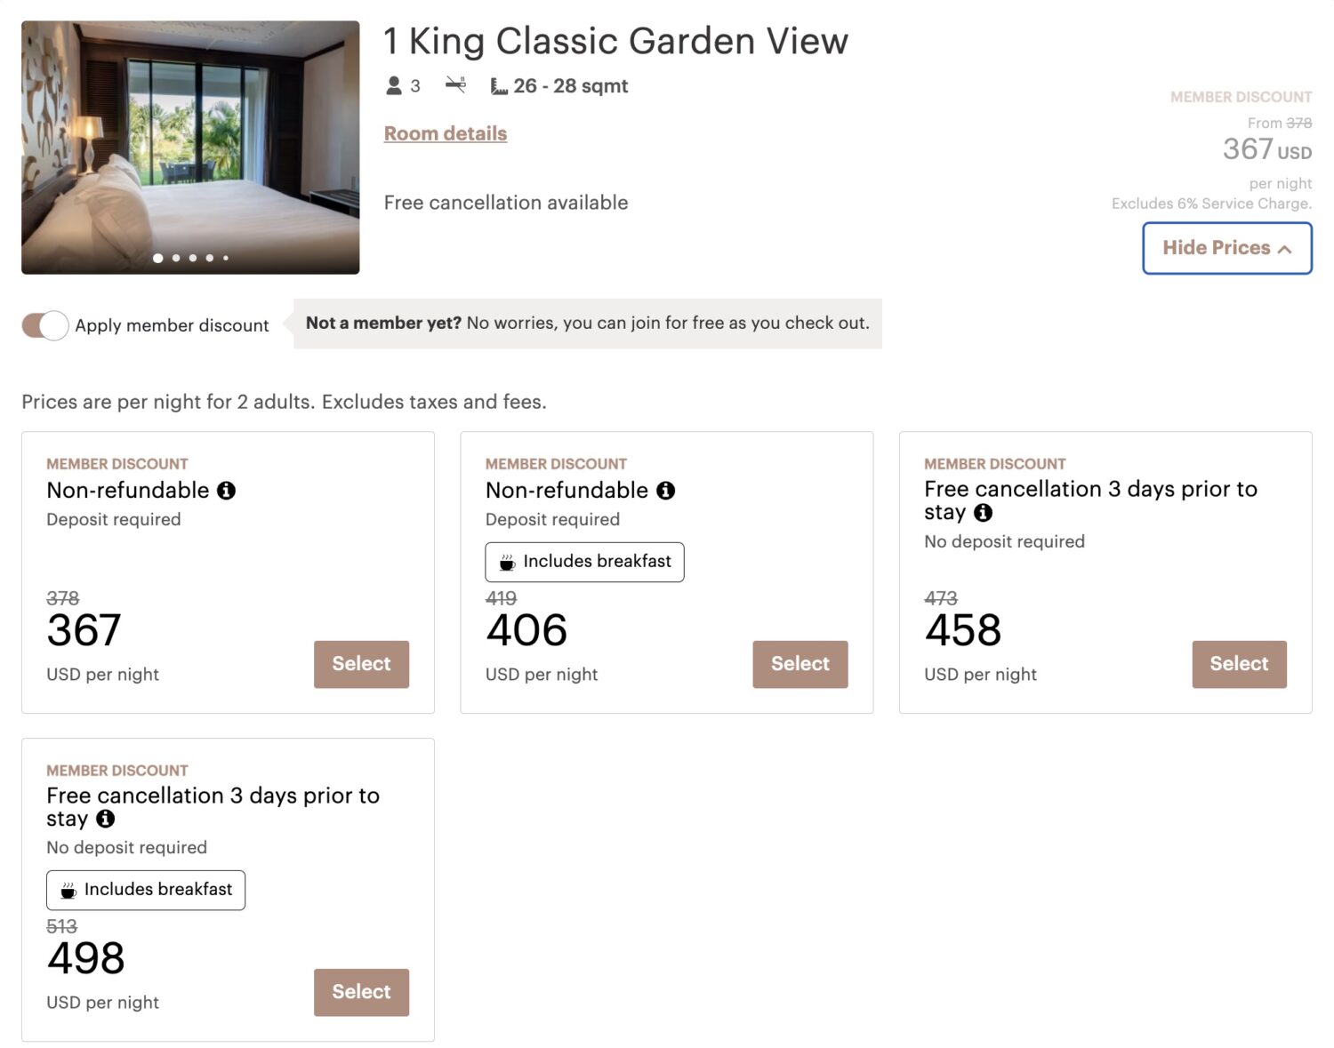
Task: Open info tooltip on 498 free cancellation rate
Action: point(104,820)
